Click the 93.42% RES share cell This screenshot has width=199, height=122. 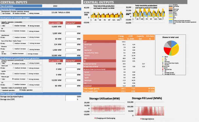[151, 88]
